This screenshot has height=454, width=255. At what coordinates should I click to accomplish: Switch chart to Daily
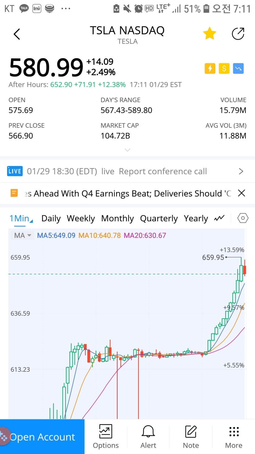[x=51, y=218]
